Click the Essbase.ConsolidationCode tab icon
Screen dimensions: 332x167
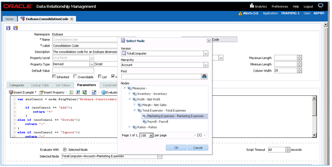[22, 18]
